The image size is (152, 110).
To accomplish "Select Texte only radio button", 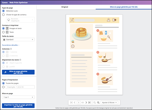I will pos(3,32).
